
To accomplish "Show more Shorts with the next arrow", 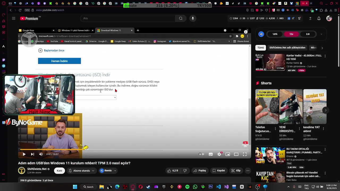I will tap(326, 110).
